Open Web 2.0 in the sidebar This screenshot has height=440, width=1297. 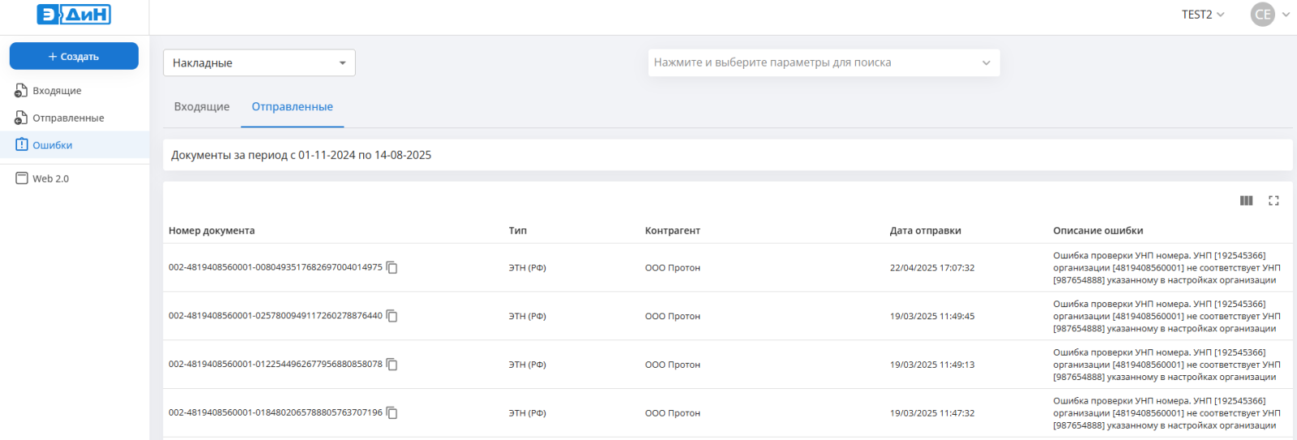[x=50, y=179]
